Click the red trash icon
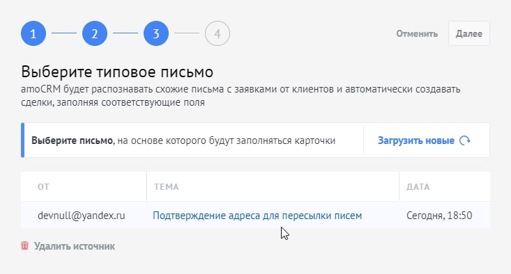Screen dimensions: 511x274 [25, 245]
